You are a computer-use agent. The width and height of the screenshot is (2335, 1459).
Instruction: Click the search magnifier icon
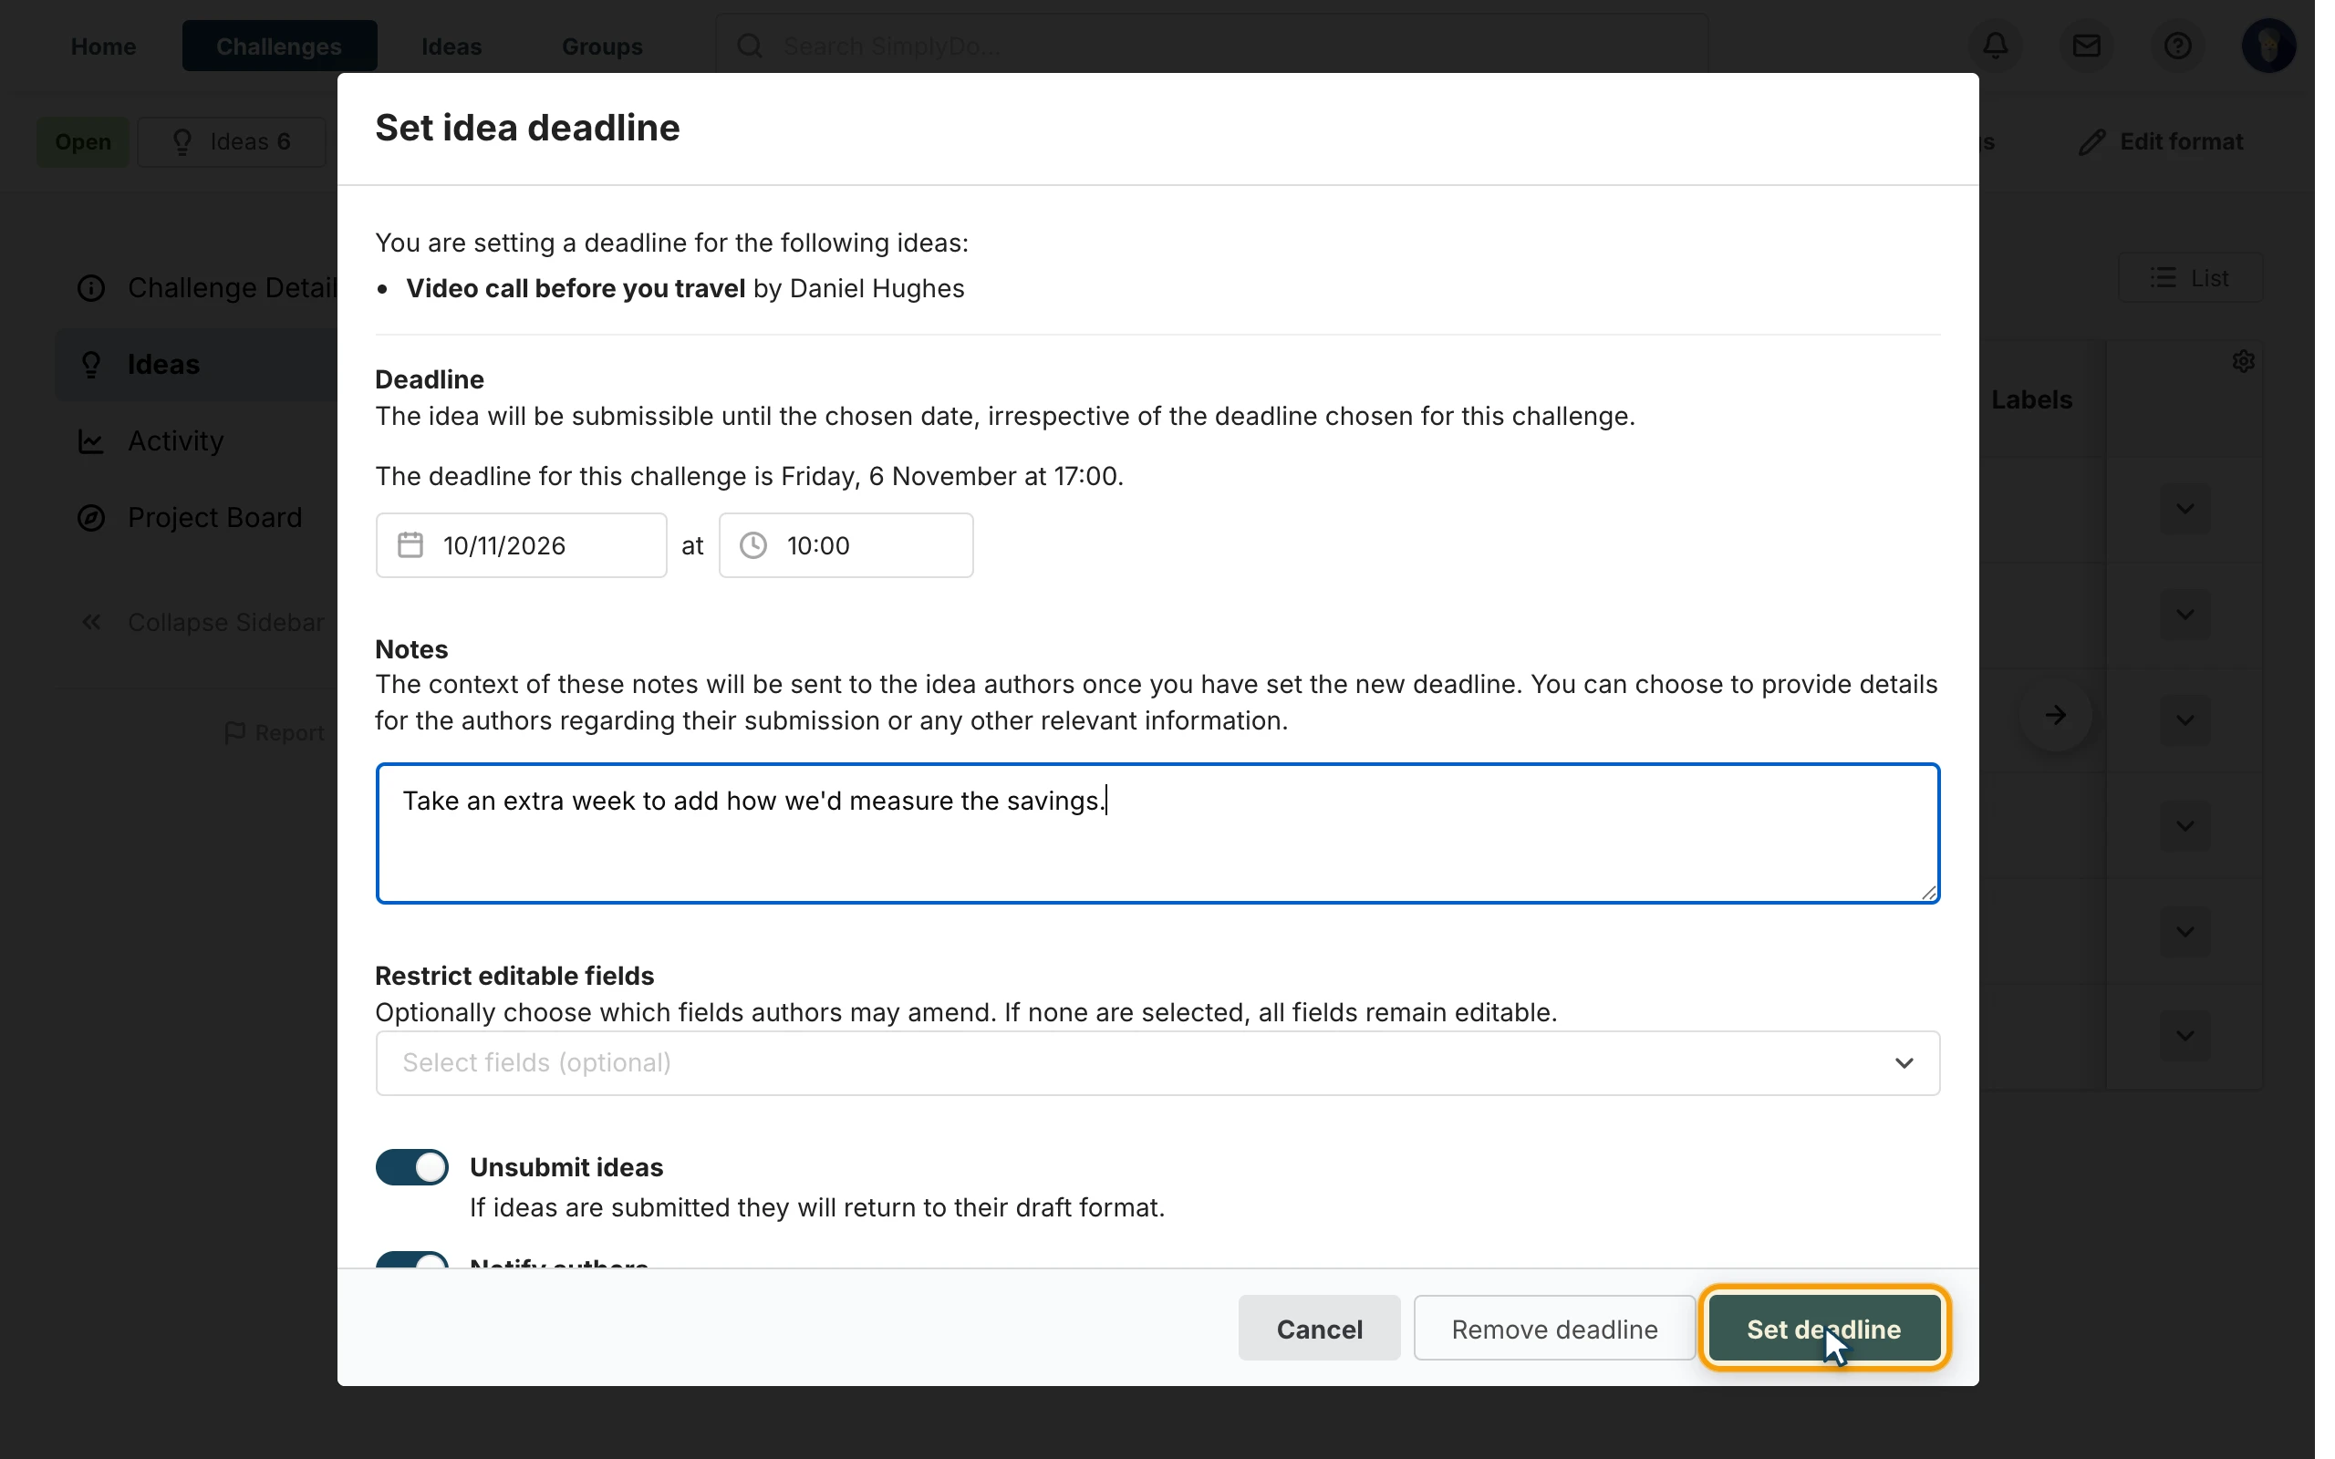(750, 46)
